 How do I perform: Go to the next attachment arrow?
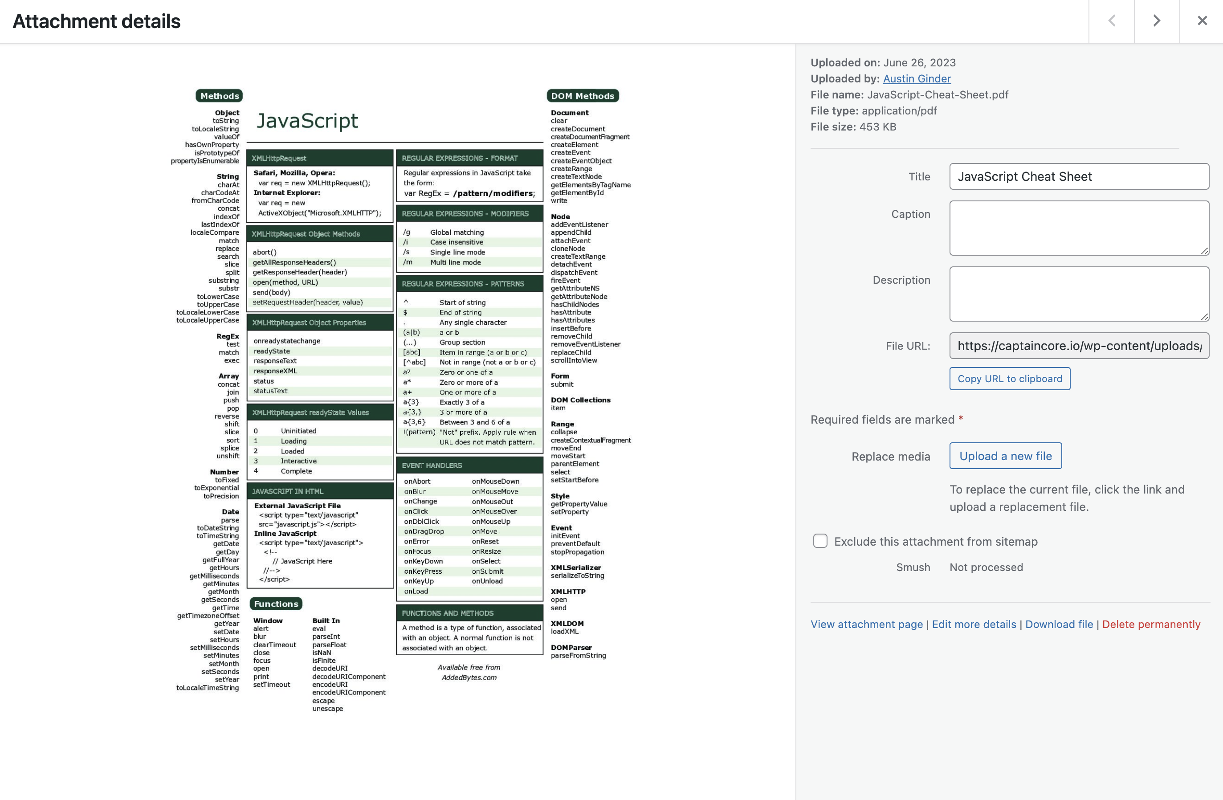pyautogui.click(x=1157, y=21)
